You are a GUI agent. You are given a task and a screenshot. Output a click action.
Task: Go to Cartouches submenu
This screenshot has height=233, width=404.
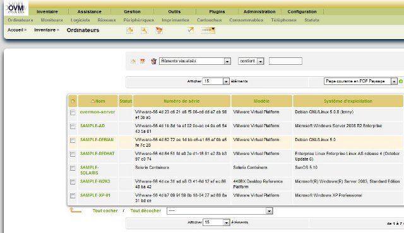[x=209, y=20]
